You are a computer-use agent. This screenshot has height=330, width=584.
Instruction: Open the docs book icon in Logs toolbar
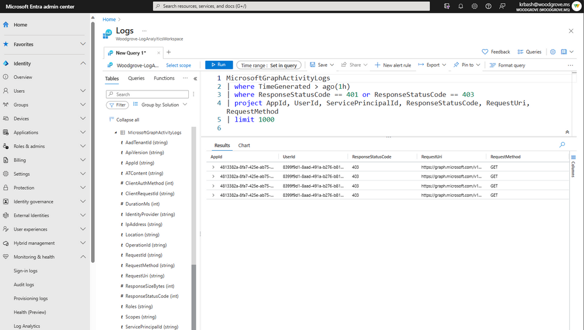click(x=564, y=52)
